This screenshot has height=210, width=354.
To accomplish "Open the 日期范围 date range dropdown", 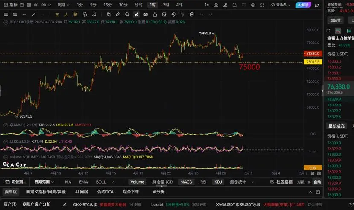I will (x=44, y=182).
